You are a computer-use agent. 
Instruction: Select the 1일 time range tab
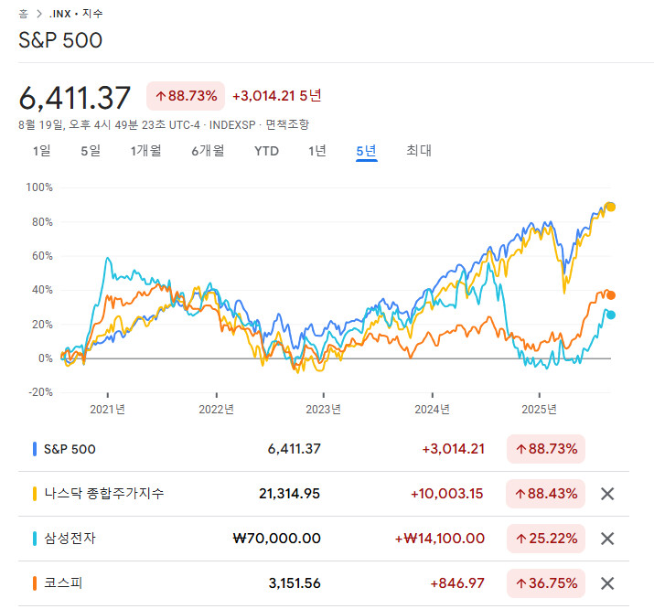41,151
